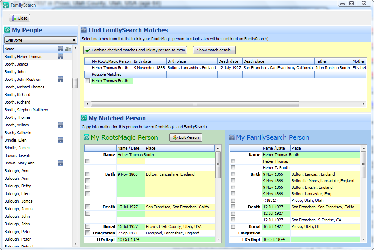Click the Edit Person button
The height and width of the screenshot is (250, 374).
pos(186,137)
